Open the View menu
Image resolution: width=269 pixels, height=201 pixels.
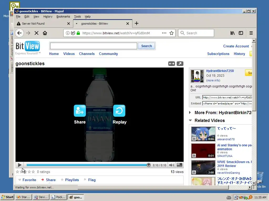click(36, 16)
